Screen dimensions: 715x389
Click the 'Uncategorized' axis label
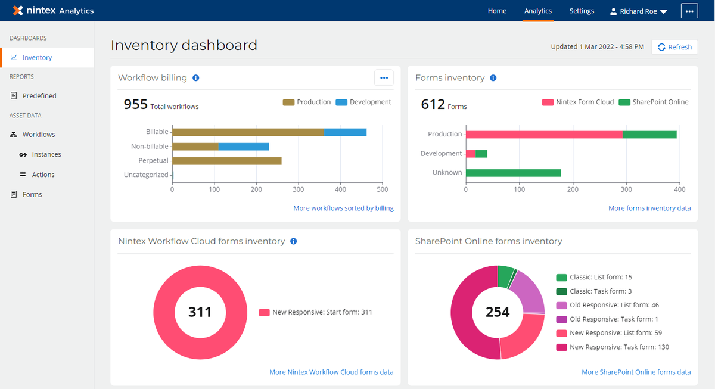click(x=146, y=175)
